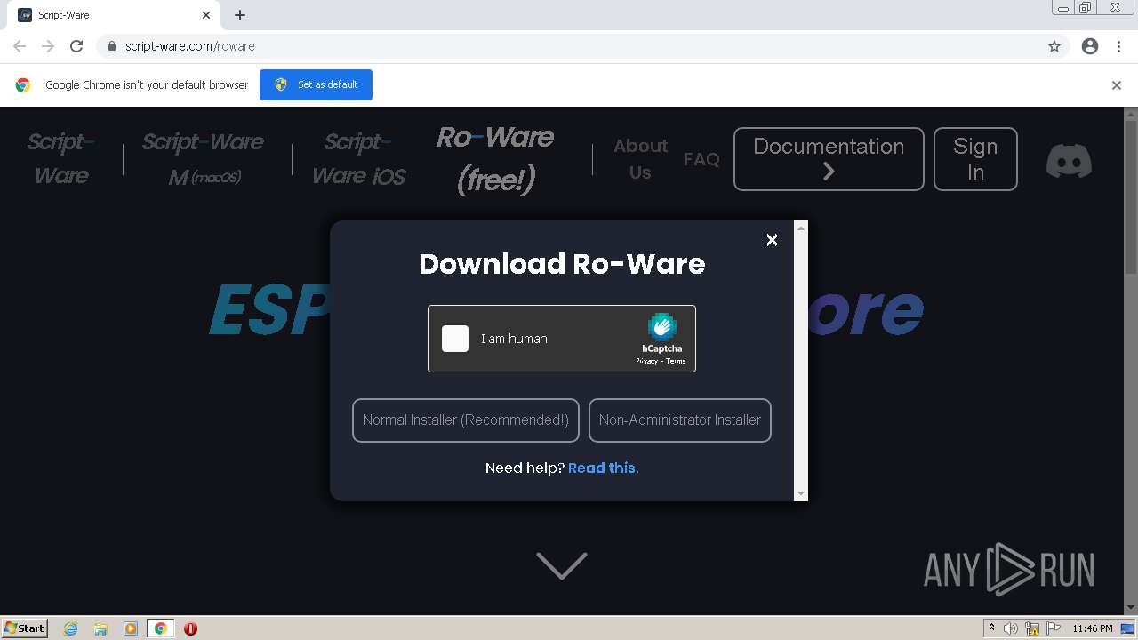Choose Normal Installer (Recommended!)
1138x640 pixels.
[x=466, y=420]
